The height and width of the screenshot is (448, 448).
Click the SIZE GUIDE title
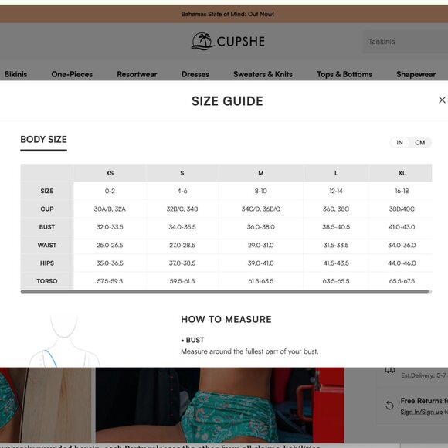[227, 101]
